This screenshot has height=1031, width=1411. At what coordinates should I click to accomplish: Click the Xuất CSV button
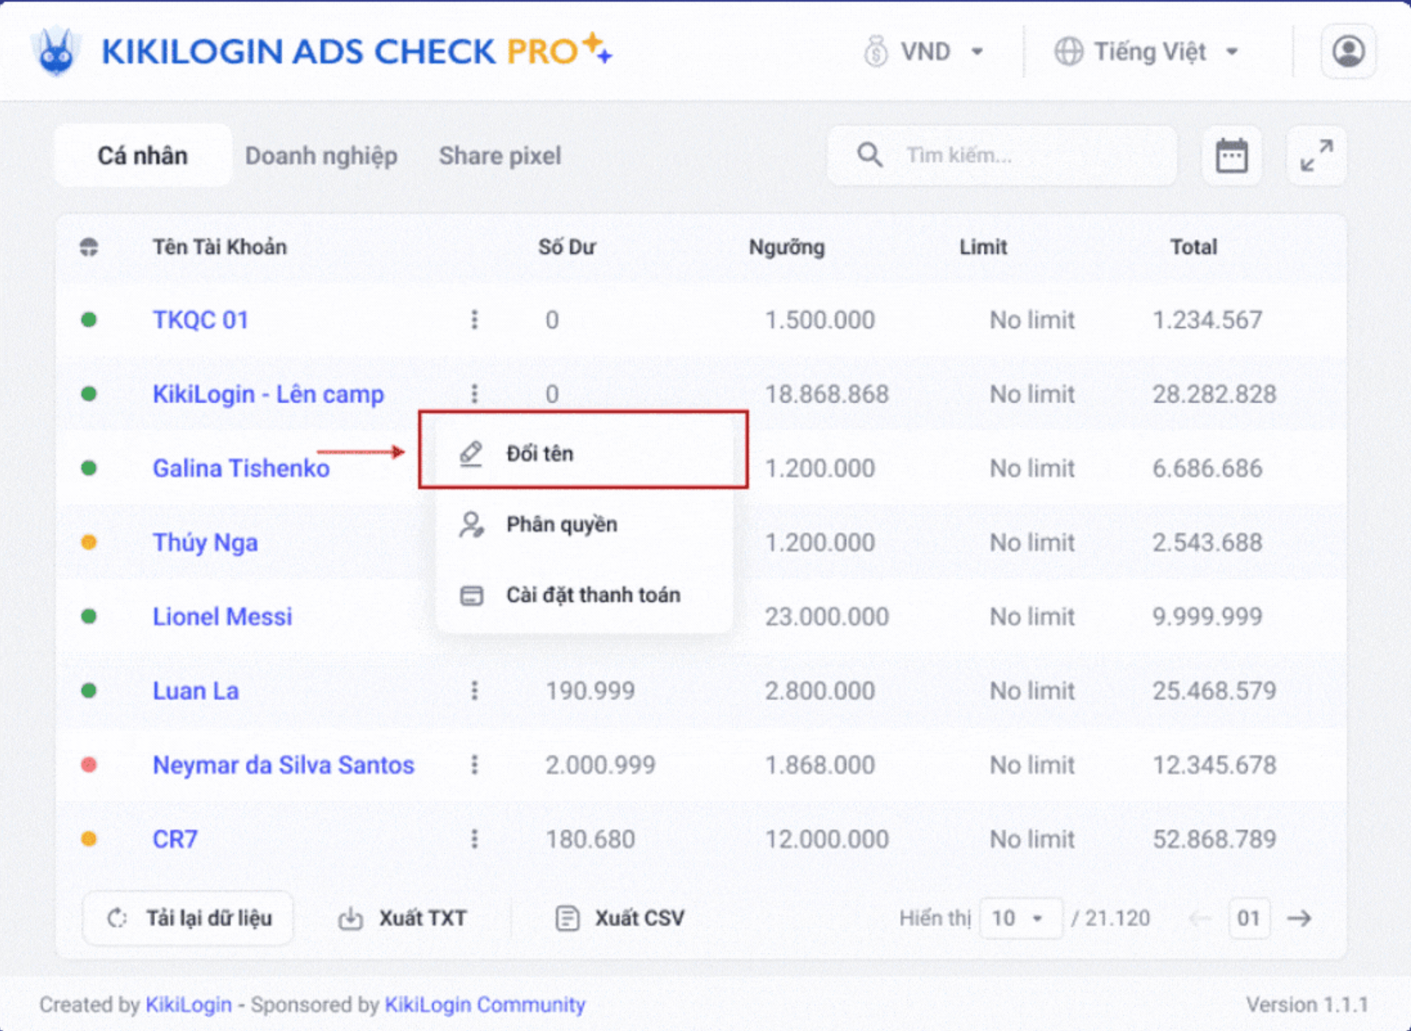[x=619, y=919]
